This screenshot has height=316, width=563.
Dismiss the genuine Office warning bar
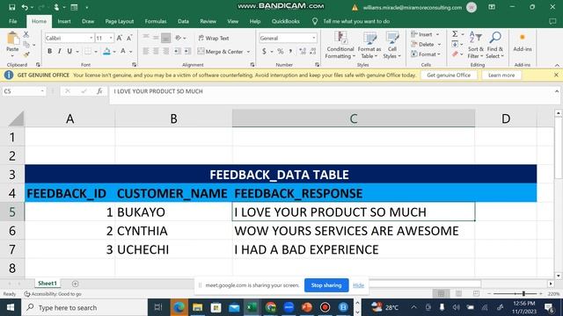[556, 75]
